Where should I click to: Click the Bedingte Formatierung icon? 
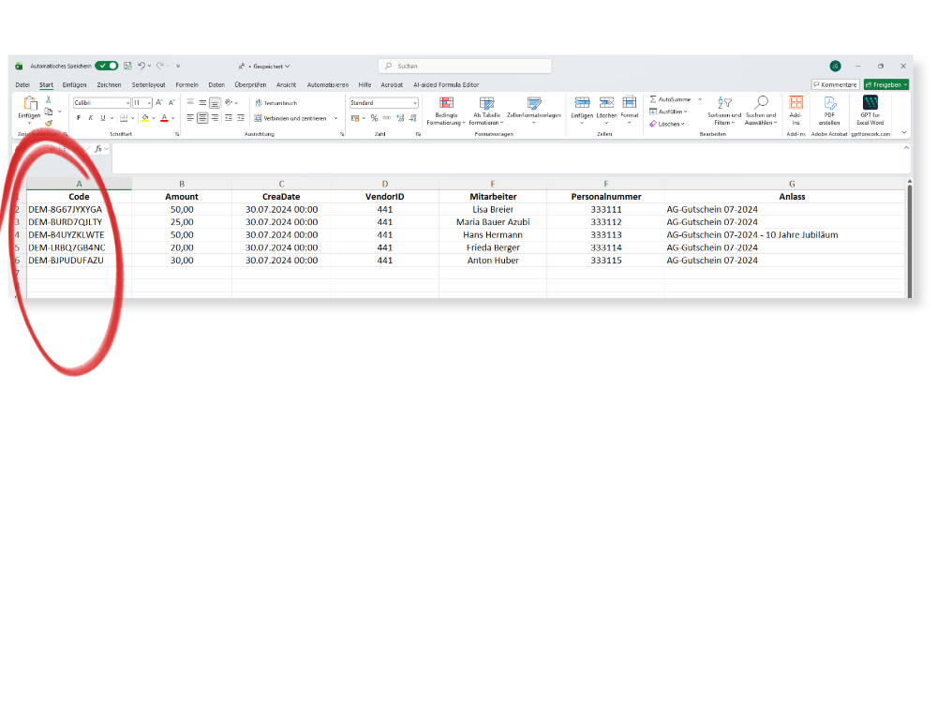click(446, 104)
